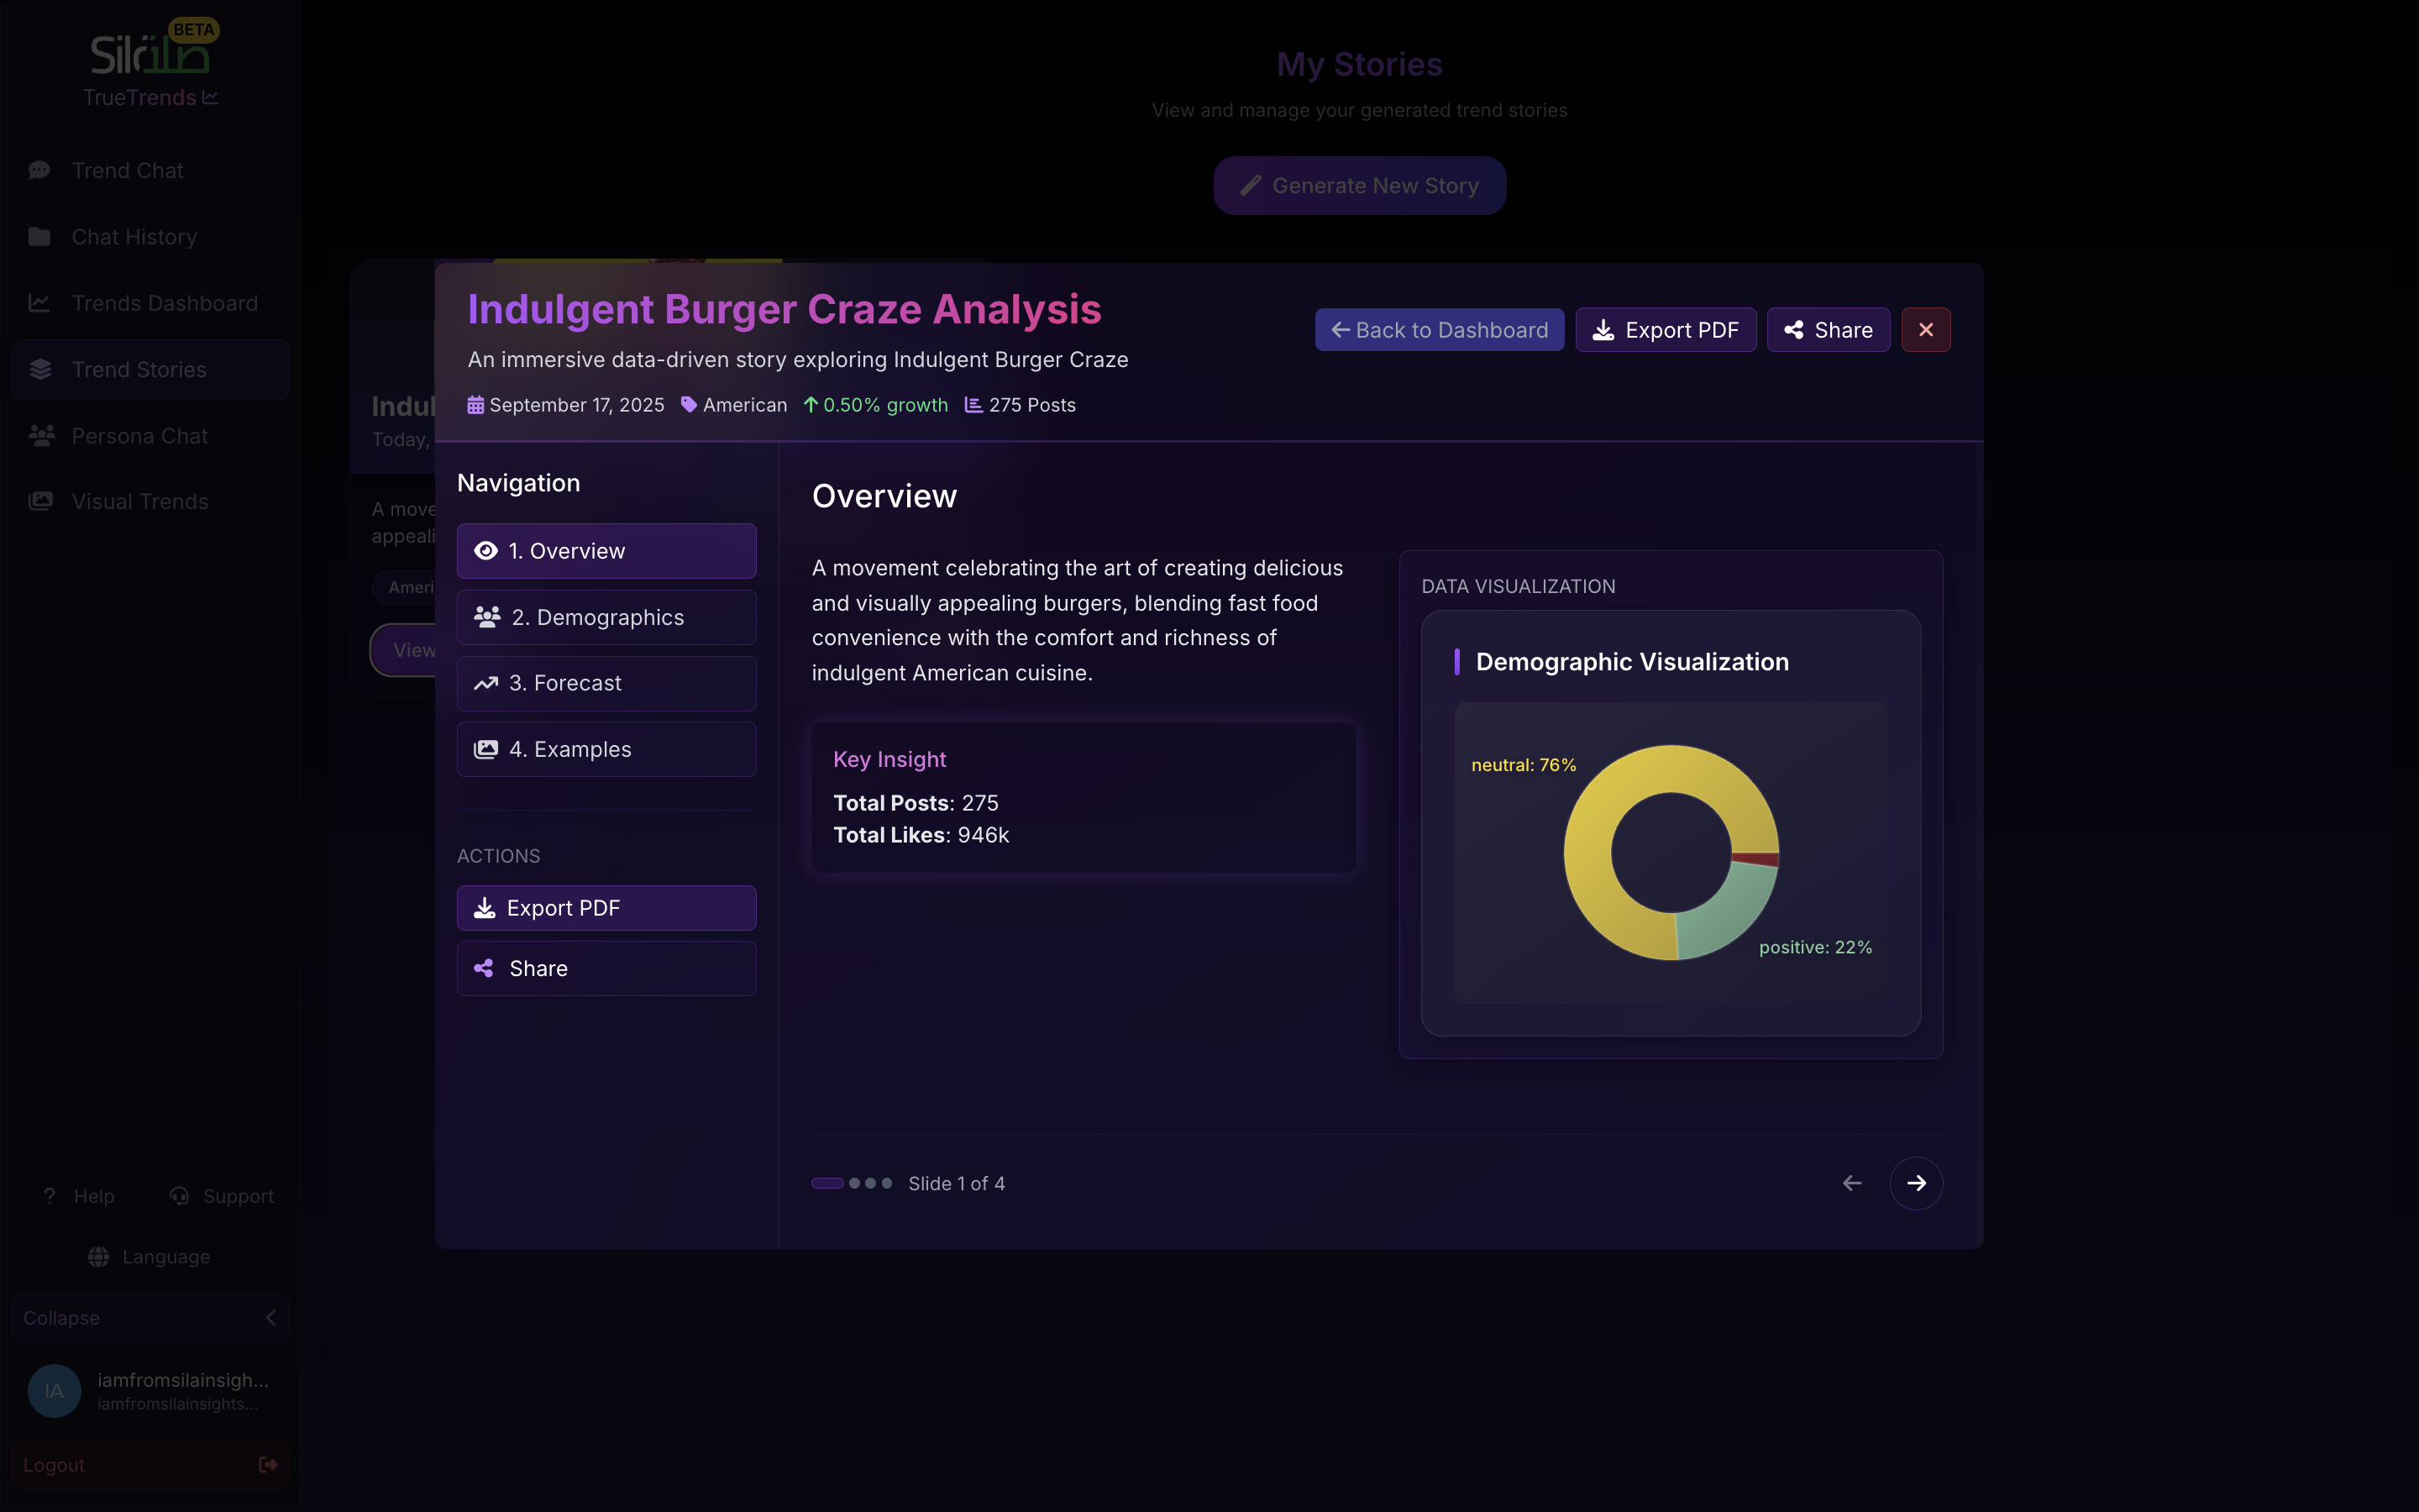The width and height of the screenshot is (2419, 1512).
Task: Go back to the previous slide
Action: coord(1850,1183)
